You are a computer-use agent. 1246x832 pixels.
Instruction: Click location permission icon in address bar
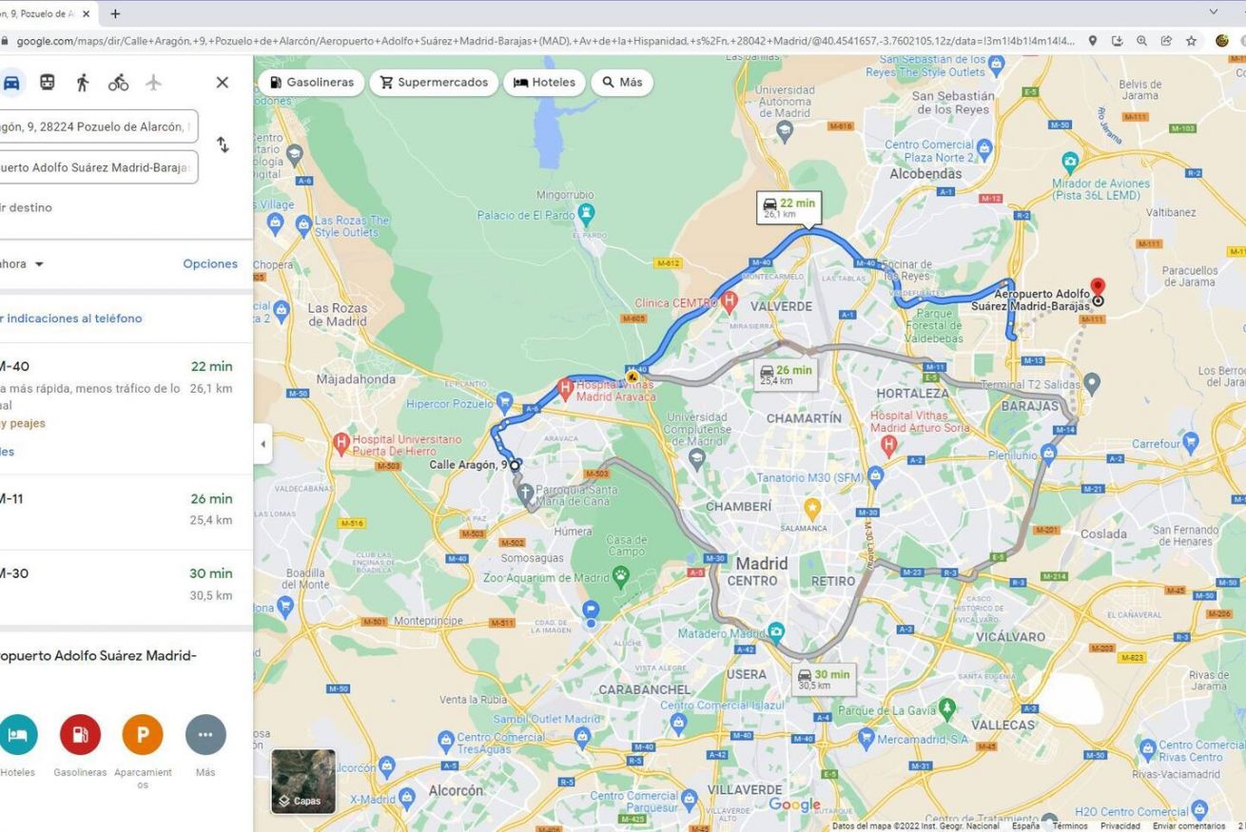1093,41
